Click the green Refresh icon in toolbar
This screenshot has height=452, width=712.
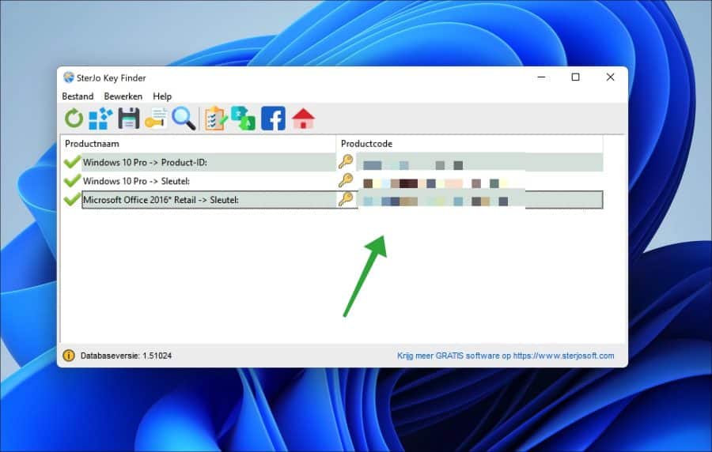pos(74,119)
